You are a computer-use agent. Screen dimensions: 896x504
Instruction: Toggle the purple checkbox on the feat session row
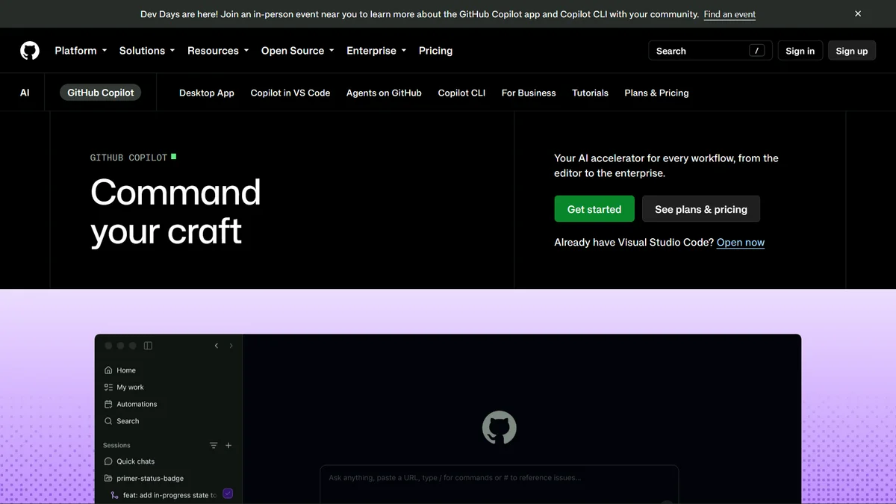[228, 494]
